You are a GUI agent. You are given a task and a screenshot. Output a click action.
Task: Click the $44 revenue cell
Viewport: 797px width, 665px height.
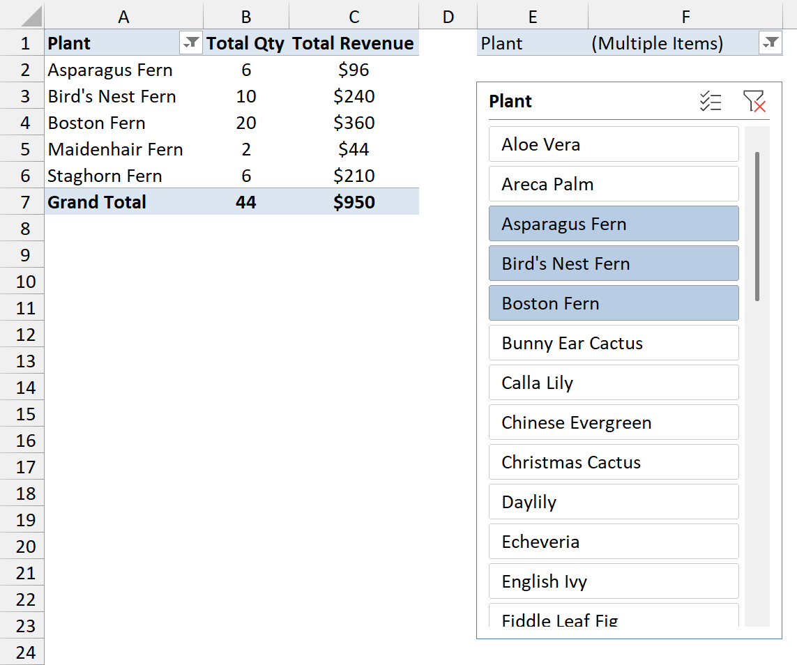[x=354, y=149]
